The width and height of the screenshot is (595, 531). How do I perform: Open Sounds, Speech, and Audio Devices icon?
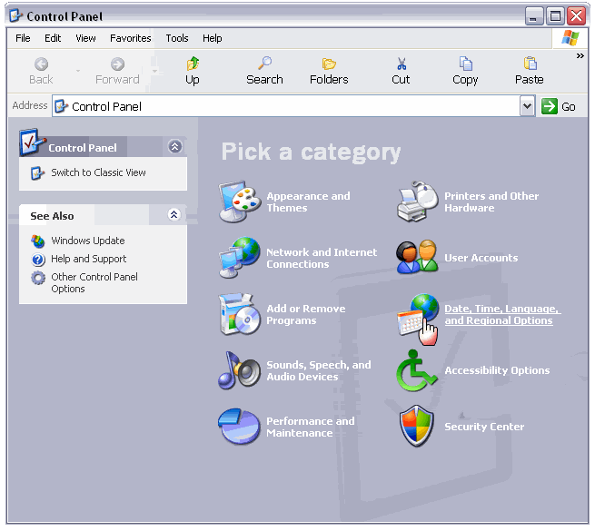click(x=240, y=370)
